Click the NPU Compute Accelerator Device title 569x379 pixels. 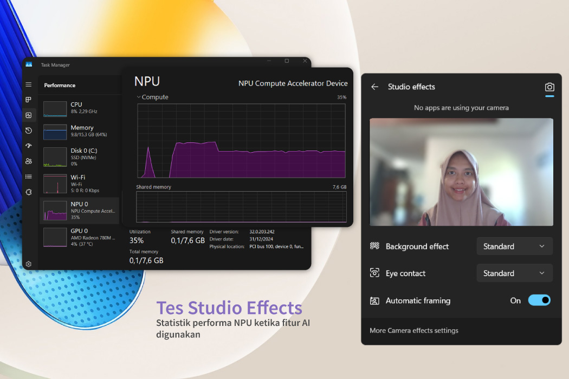coord(293,83)
